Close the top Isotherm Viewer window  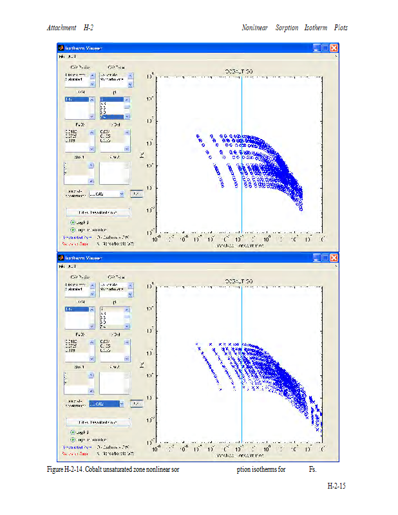(334, 48)
